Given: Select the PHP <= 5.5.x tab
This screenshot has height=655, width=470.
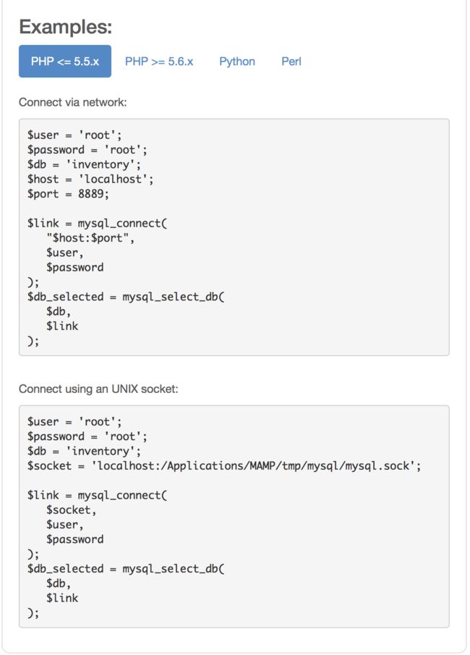Looking at the screenshot, I should pyautogui.click(x=64, y=62).
